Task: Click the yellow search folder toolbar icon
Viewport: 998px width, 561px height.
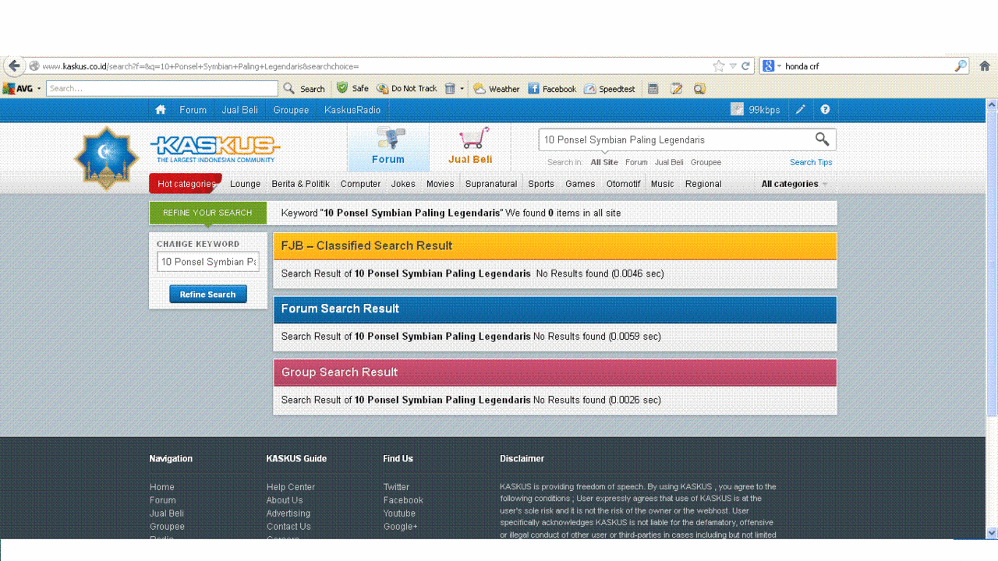Action: click(699, 89)
